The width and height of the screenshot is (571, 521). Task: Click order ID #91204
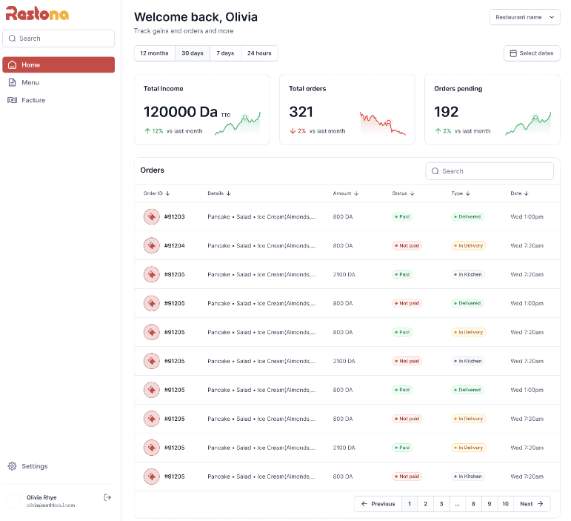tap(175, 245)
